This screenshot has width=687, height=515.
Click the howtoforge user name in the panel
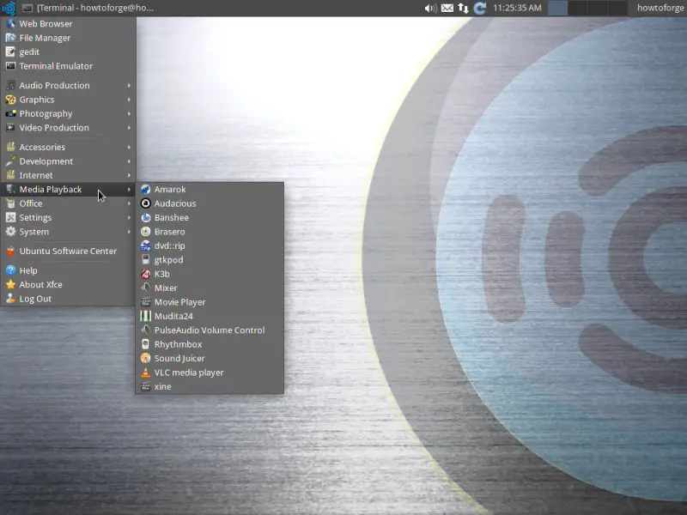pyautogui.click(x=660, y=8)
